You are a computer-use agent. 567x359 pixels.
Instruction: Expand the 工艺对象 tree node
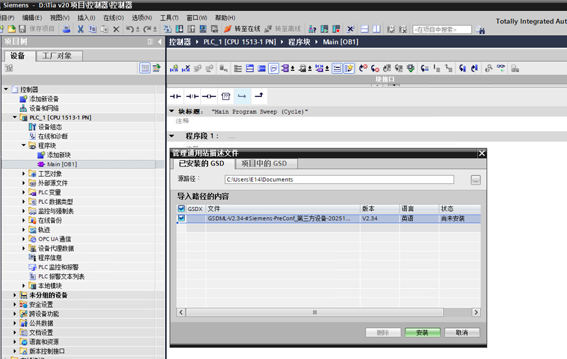[24, 174]
